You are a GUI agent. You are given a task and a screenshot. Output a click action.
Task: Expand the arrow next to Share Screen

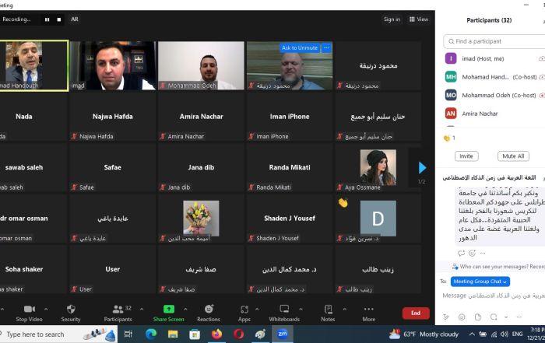click(184, 309)
